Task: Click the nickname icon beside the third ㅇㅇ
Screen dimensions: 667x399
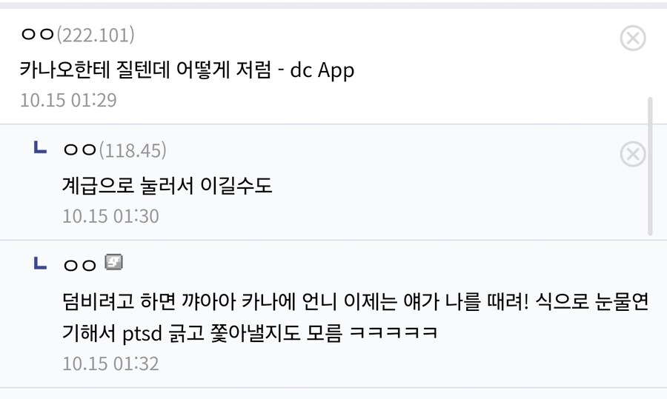Action: click(113, 262)
